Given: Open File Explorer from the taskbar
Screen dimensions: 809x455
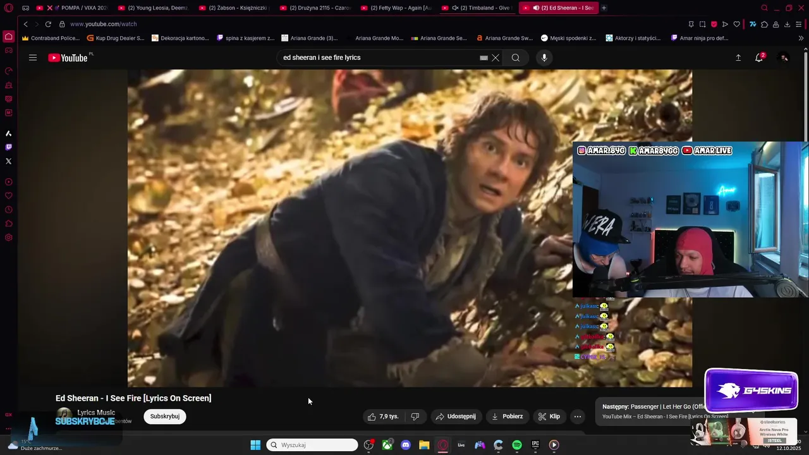Looking at the screenshot, I should pos(424,445).
